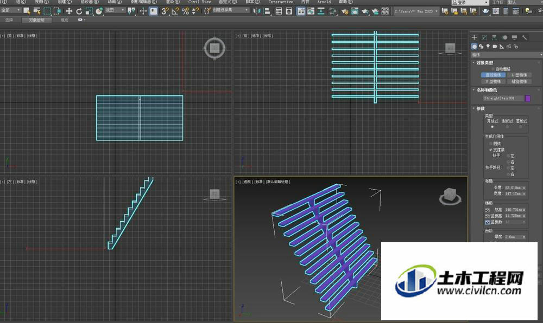Image resolution: width=543 pixels, height=323 pixels.
Task: Toggle 支撑梁 checkbox
Action: [x=491, y=150]
